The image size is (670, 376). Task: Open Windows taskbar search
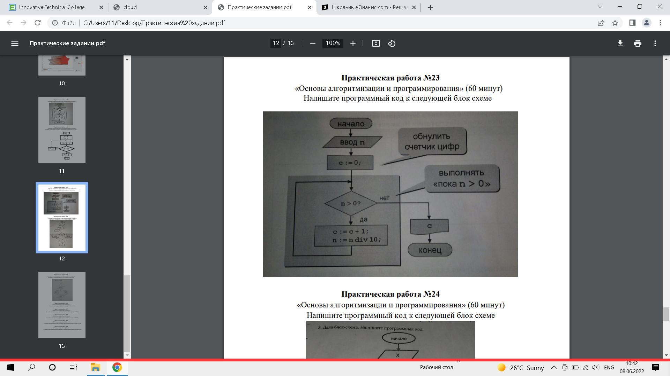click(x=31, y=367)
